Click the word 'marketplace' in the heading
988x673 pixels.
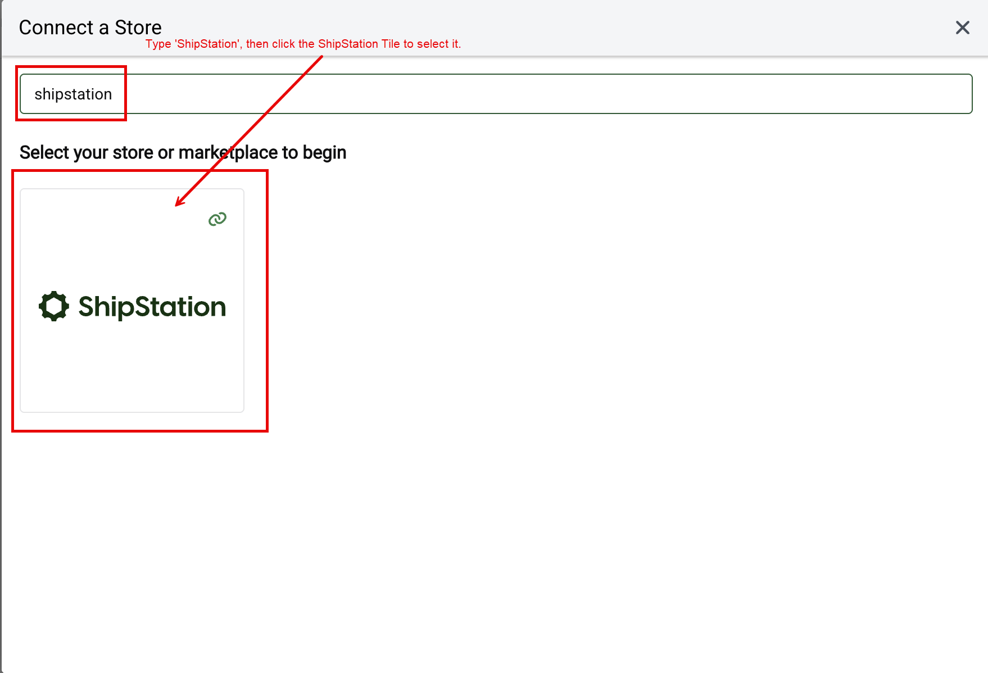pos(228,152)
